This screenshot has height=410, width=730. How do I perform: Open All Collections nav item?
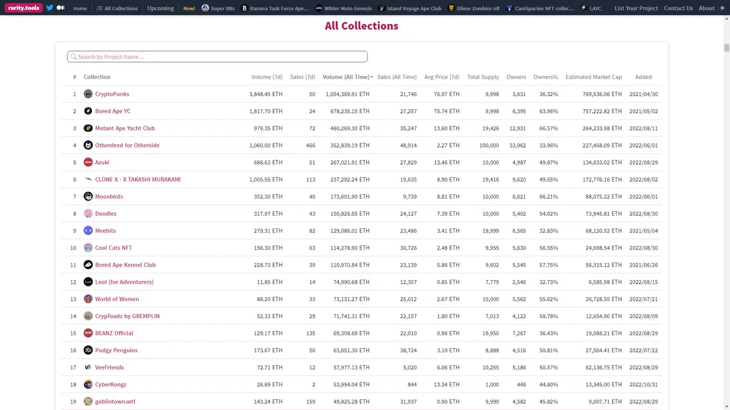coord(117,9)
